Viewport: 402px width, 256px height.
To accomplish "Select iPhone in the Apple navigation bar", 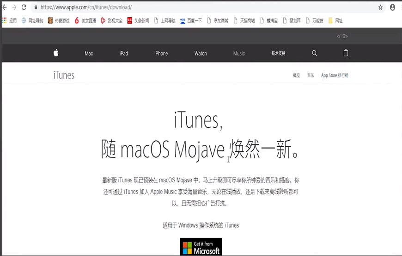I will pos(161,54).
